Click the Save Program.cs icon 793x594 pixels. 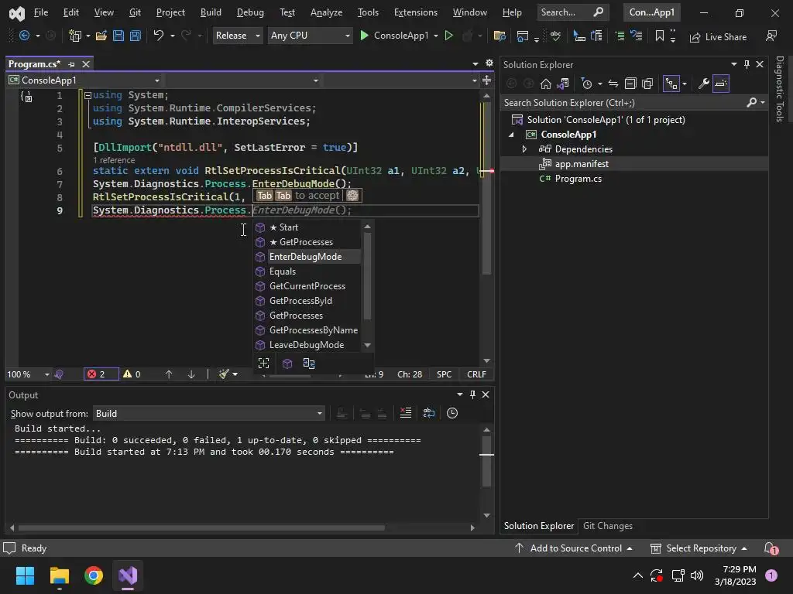[118, 36]
